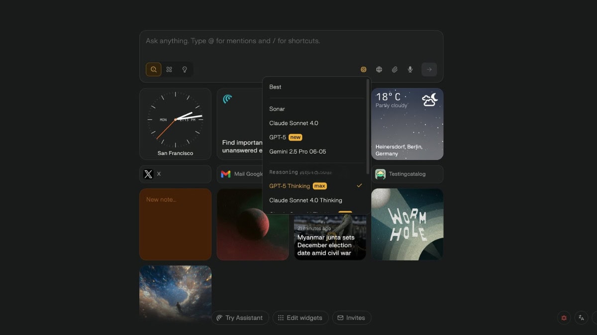Click 'Heinersdorf, Berlin, Germany' location text

[399, 150]
